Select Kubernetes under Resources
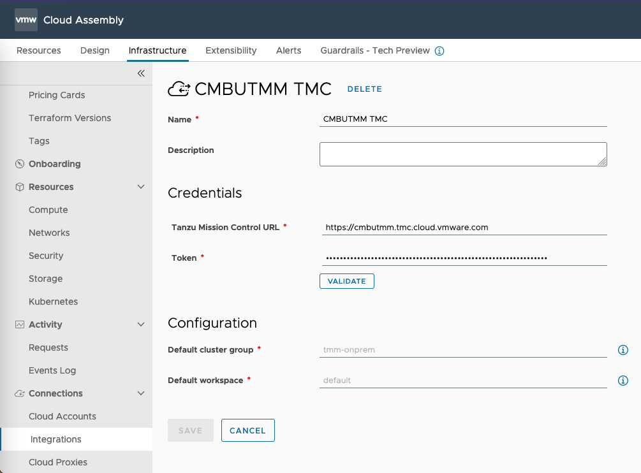This screenshot has height=473, width=641. (x=53, y=302)
